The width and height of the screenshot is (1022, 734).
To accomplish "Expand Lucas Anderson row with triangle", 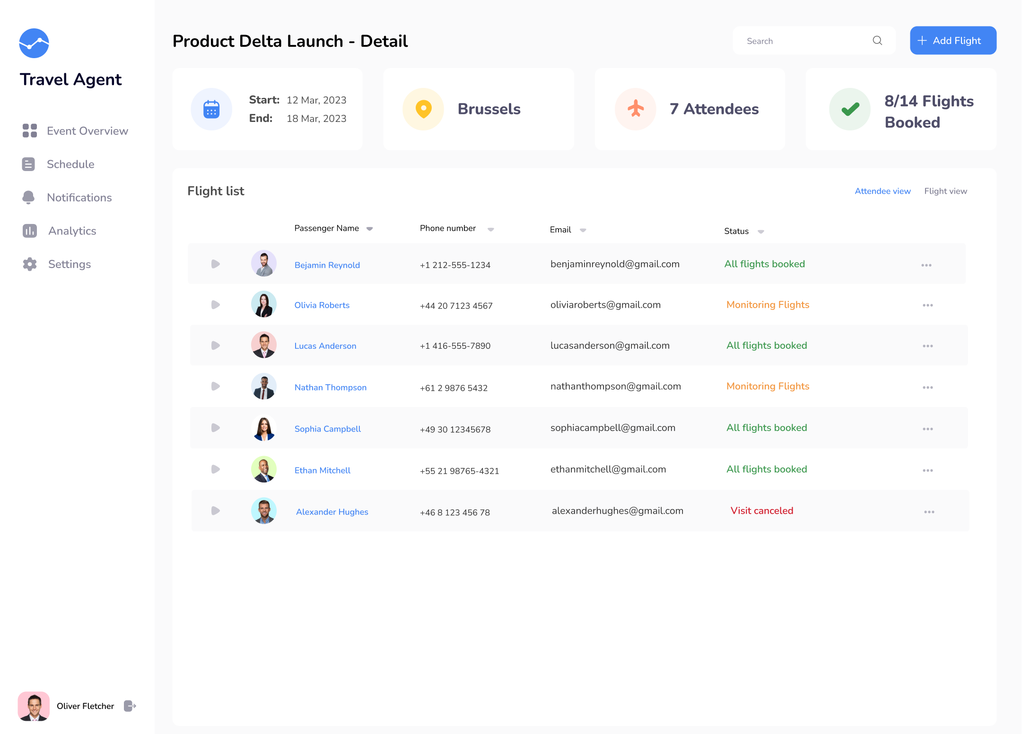I will (x=215, y=345).
